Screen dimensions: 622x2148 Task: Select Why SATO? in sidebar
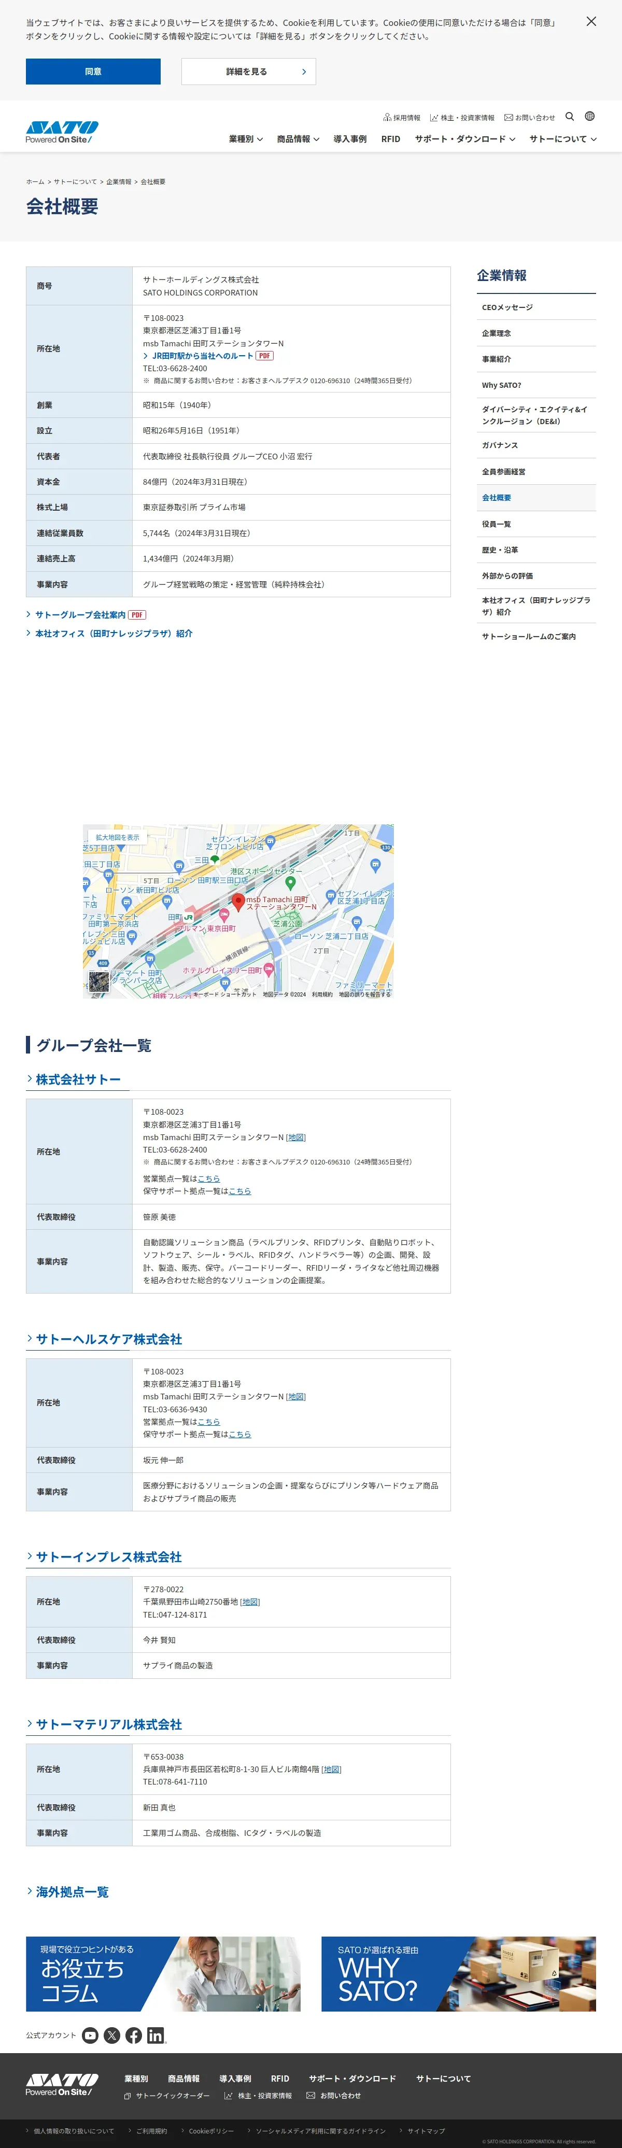click(536, 385)
